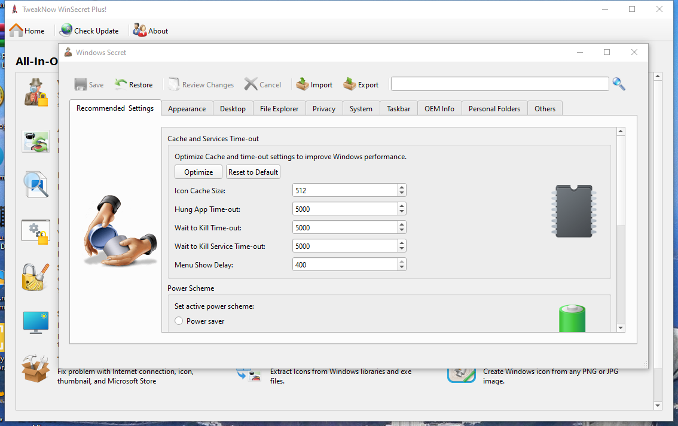The height and width of the screenshot is (426, 678).
Task: Click the monitor brightness sidebar icon
Action: click(36, 322)
